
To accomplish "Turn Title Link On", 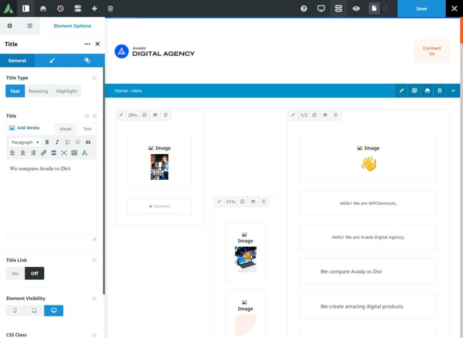I will click(15, 273).
